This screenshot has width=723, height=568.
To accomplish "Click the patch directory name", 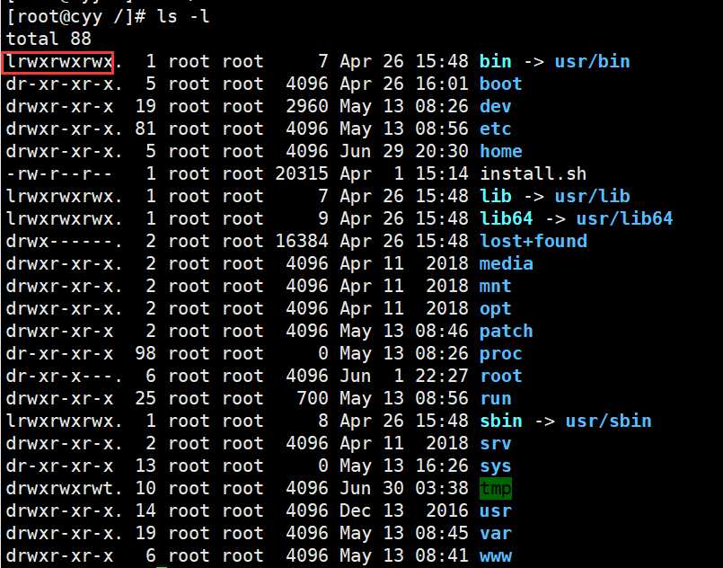I will [507, 332].
